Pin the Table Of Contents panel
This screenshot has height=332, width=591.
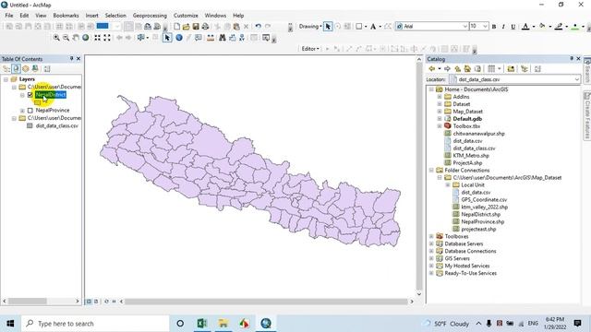coord(71,59)
